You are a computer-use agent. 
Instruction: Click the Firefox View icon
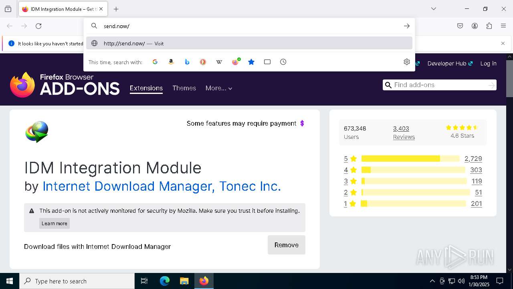click(x=8, y=9)
